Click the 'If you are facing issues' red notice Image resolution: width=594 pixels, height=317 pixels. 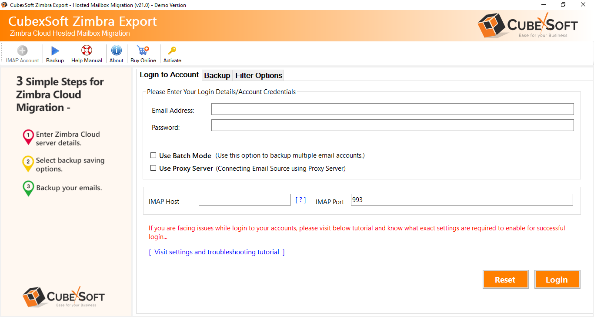tap(357, 233)
